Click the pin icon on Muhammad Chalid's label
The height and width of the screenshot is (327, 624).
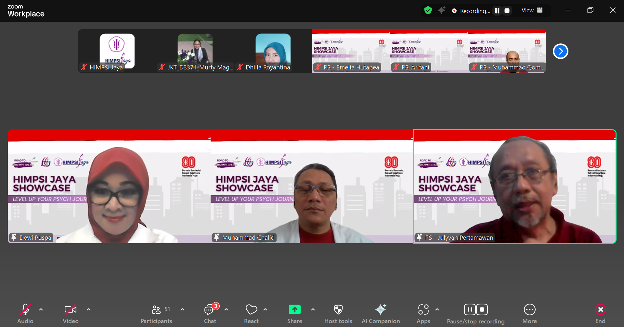point(216,237)
